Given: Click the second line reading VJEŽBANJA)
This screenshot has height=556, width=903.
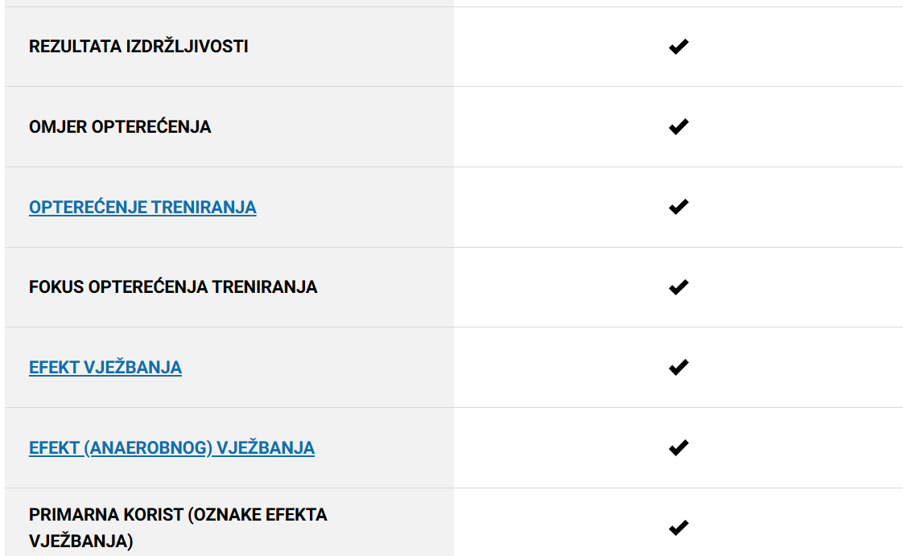Looking at the screenshot, I should (80, 541).
